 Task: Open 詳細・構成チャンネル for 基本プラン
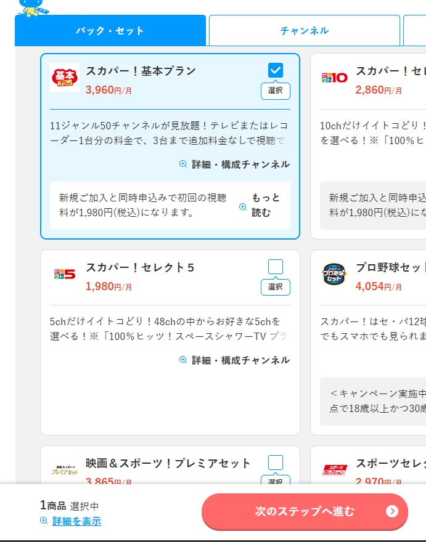tap(235, 164)
